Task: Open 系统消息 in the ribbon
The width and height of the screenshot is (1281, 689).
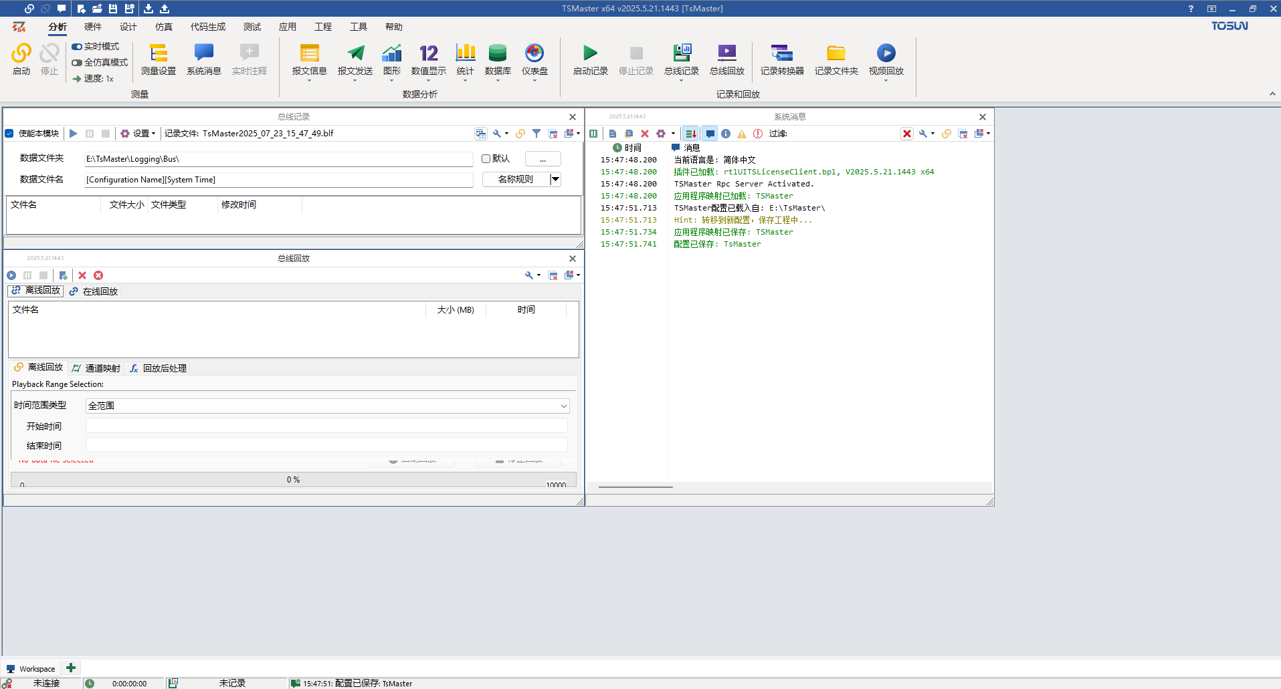Action: pos(204,59)
